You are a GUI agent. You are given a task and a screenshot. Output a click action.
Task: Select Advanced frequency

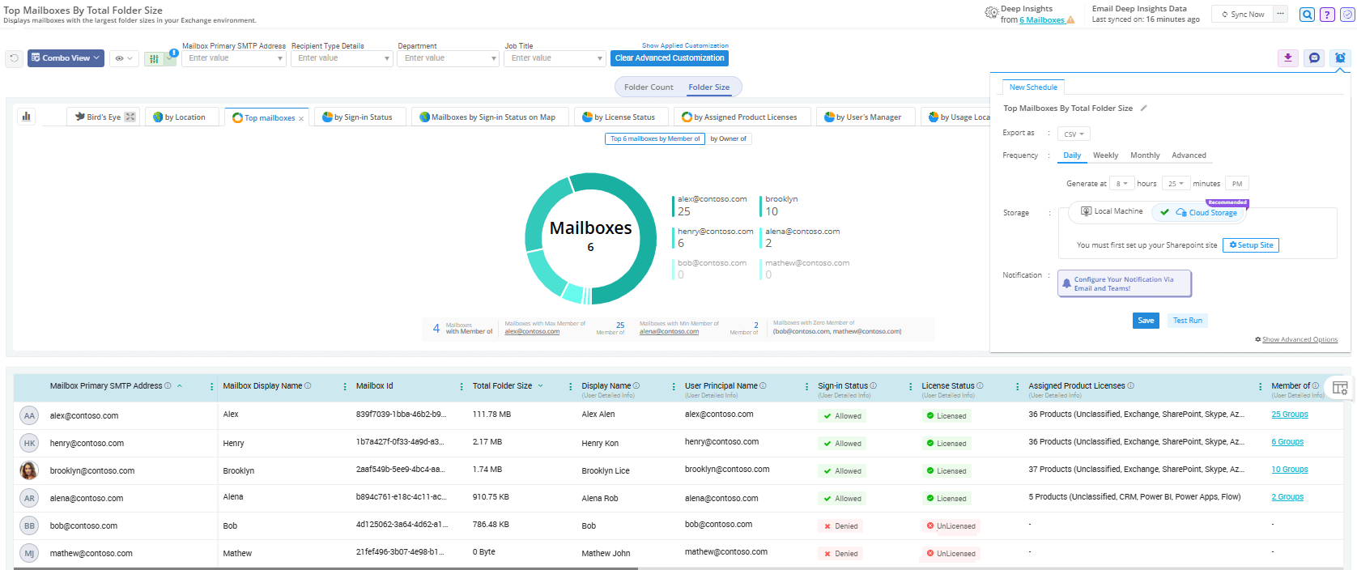(1189, 155)
